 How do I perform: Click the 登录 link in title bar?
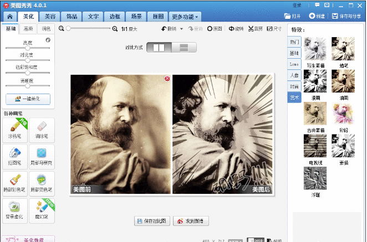pos(297,5)
